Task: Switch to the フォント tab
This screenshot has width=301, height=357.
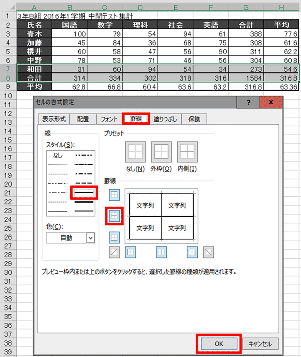Action: coord(109,119)
